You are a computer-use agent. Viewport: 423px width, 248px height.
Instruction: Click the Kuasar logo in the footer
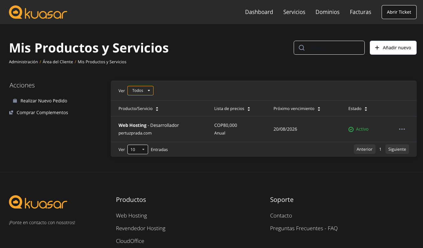tap(38, 202)
